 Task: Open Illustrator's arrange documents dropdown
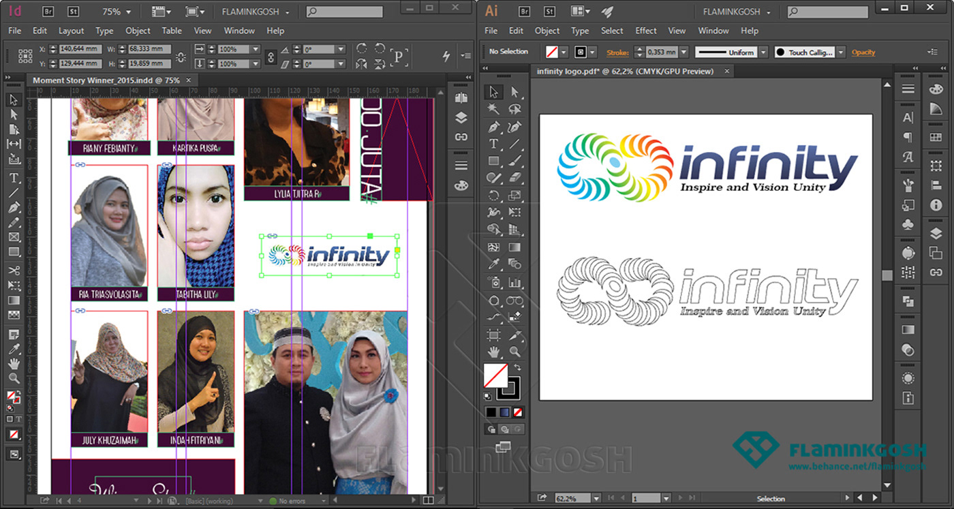pos(581,11)
